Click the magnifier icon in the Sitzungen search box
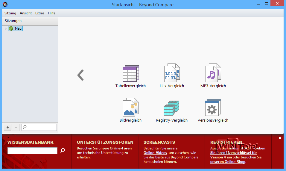Image resolution: width=286 pixels, height=171 pixels. (x=25, y=127)
